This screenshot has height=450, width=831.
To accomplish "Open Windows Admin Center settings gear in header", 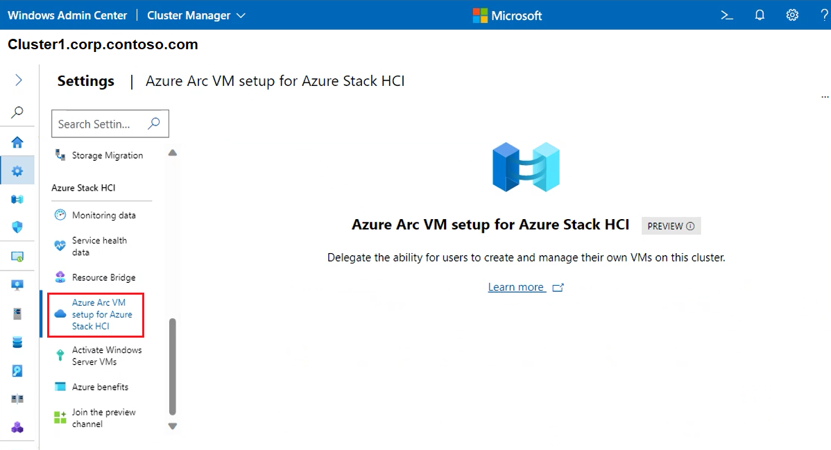I will (792, 15).
